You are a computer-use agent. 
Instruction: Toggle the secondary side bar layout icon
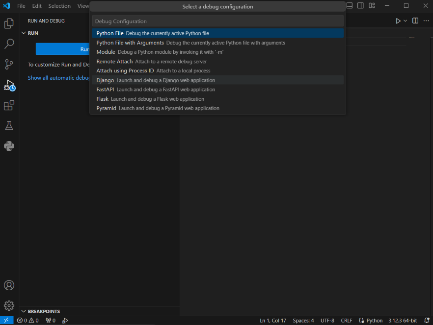coord(360,5)
